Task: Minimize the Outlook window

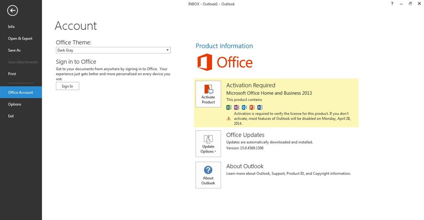Action: point(401,4)
